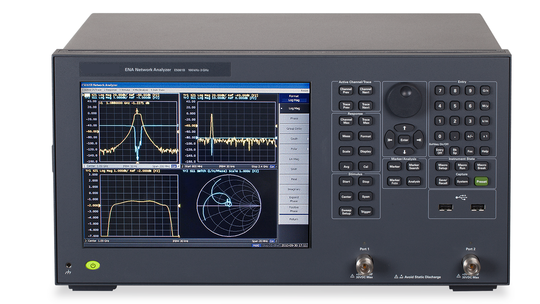Hit the green Preset button
540x304 pixels.
(x=482, y=182)
